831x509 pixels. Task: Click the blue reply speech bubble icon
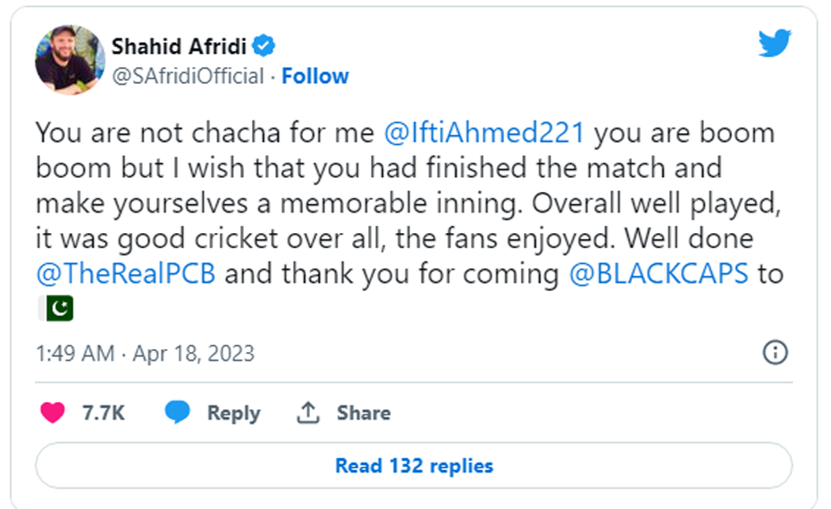point(178,413)
